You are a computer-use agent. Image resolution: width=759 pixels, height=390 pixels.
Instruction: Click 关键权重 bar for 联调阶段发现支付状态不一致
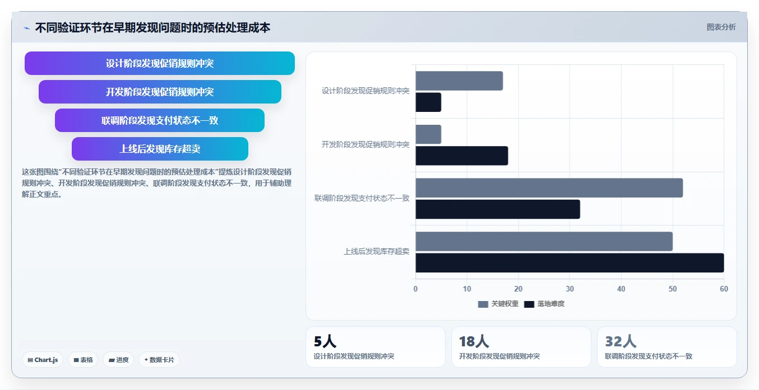pyautogui.click(x=549, y=188)
